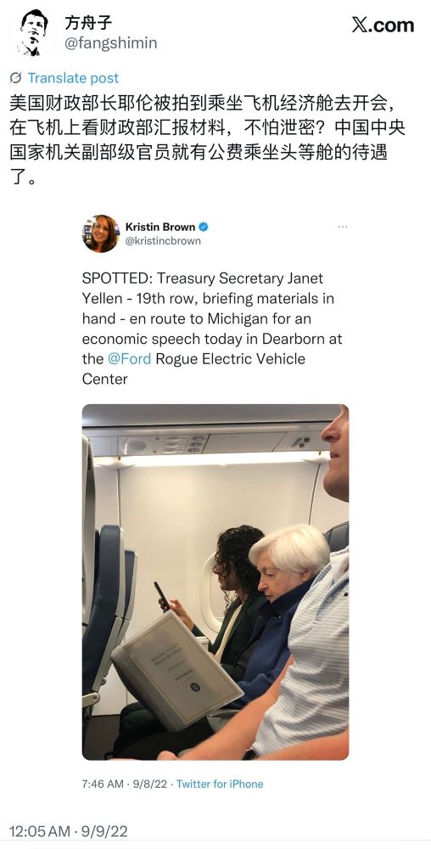
Task: Enlarge the airplane cabin photo
Action: (215, 582)
